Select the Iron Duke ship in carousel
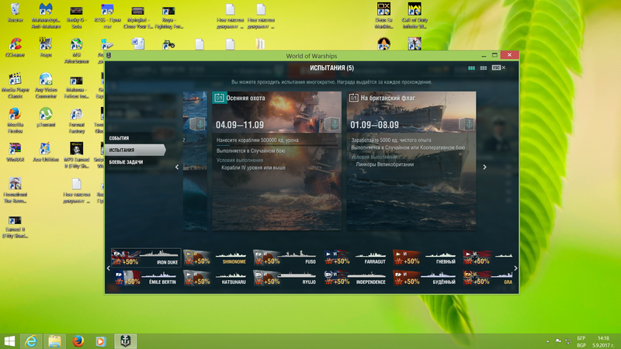 pyautogui.click(x=146, y=257)
